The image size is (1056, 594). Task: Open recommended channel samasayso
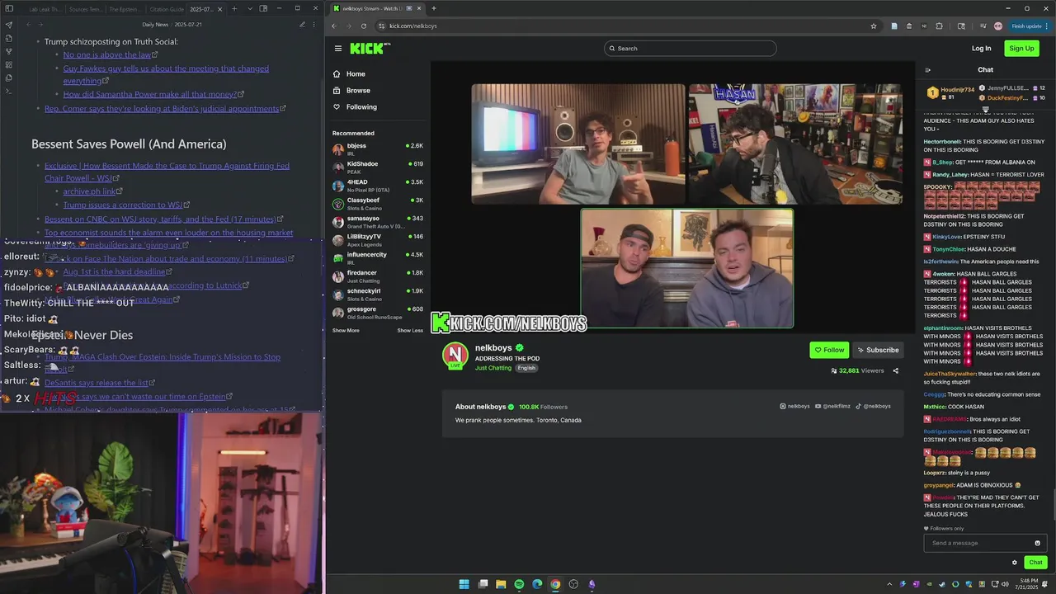click(x=378, y=221)
